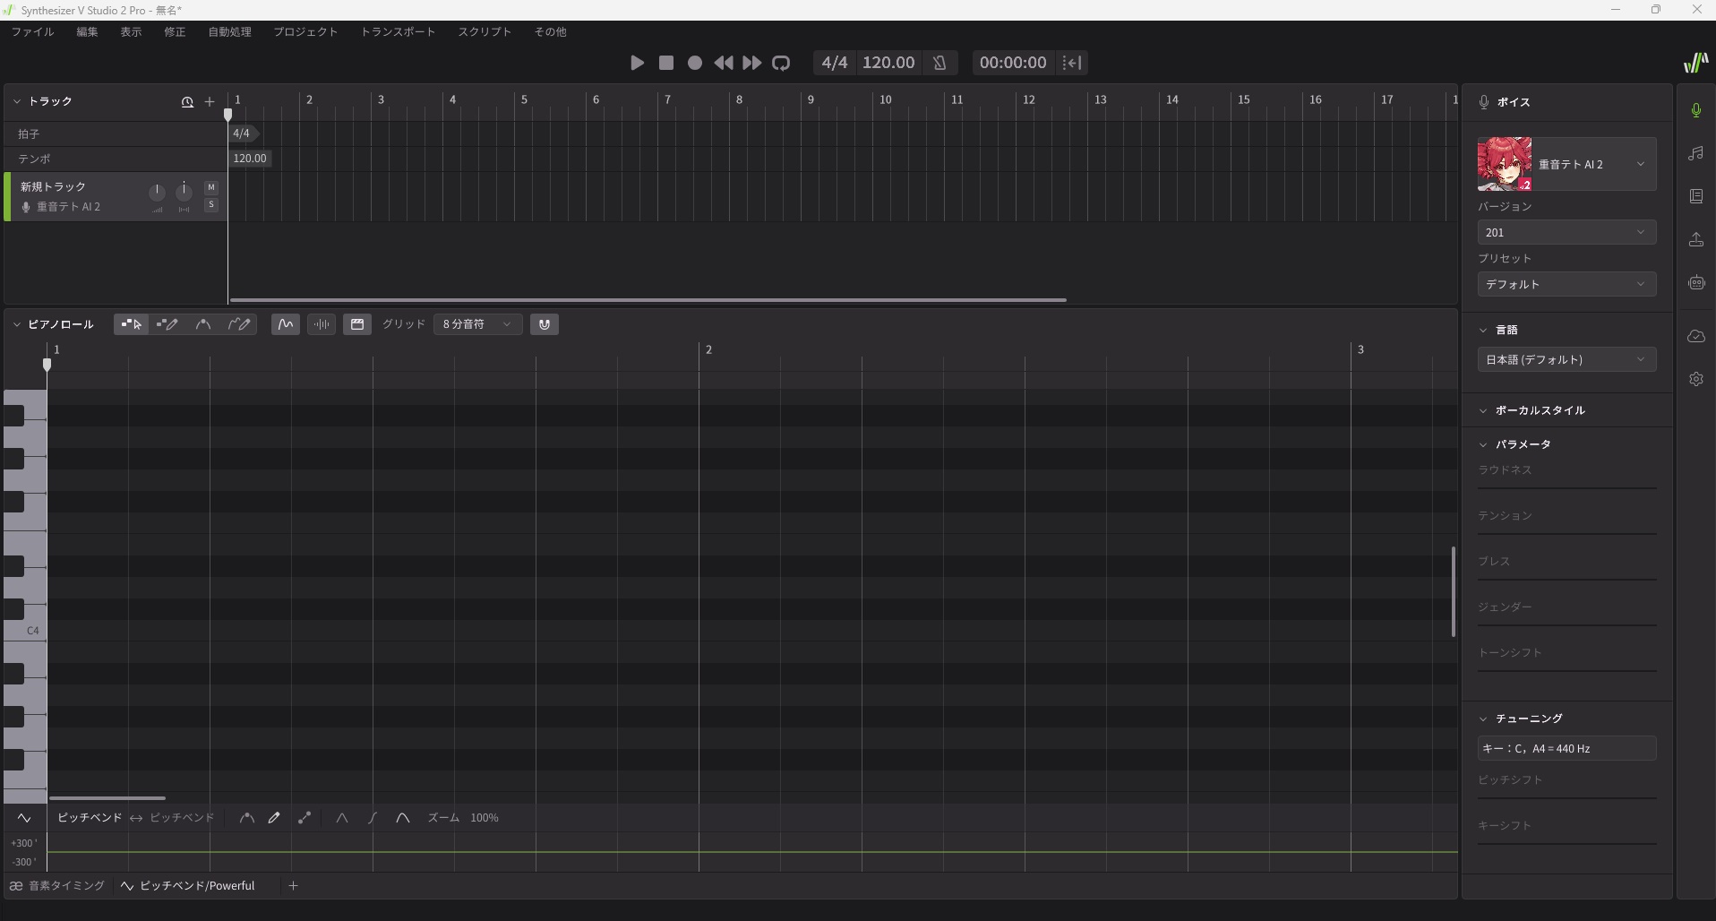The height and width of the screenshot is (921, 1716).
Task: Toggle the metronome icon
Action: coord(940,63)
